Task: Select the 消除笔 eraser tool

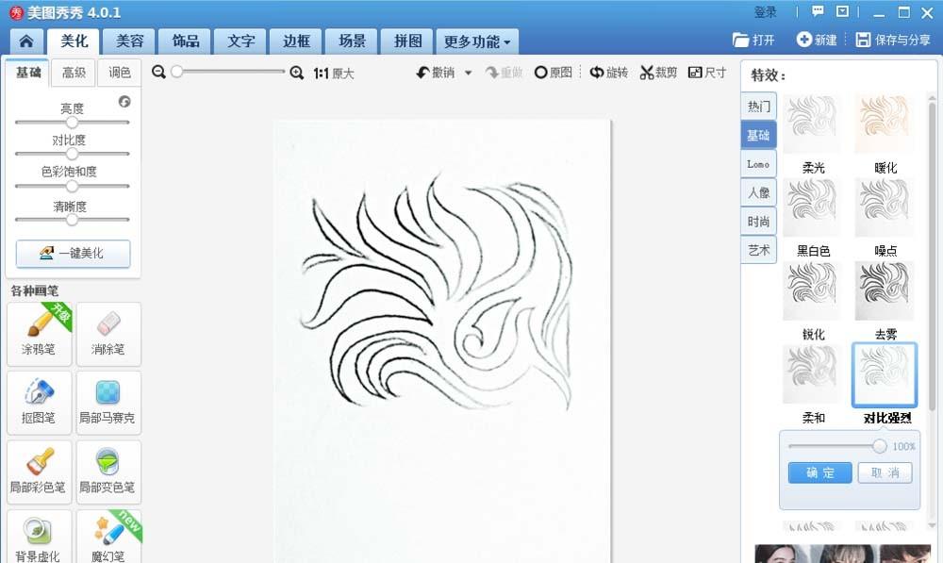Action: pos(108,332)
